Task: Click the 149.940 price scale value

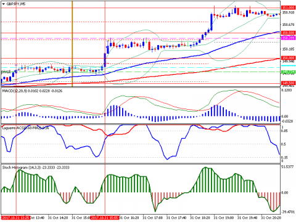Action: pos(288,62)
